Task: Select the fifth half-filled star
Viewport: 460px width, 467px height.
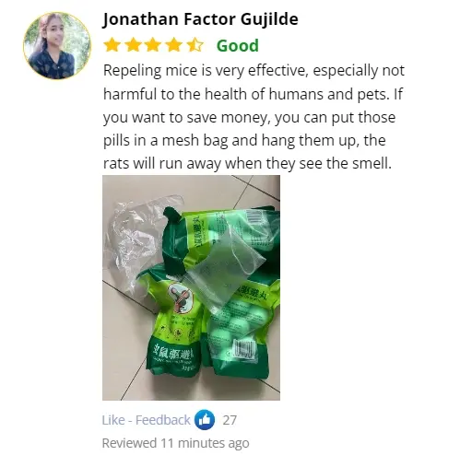Action: (195, 45)
